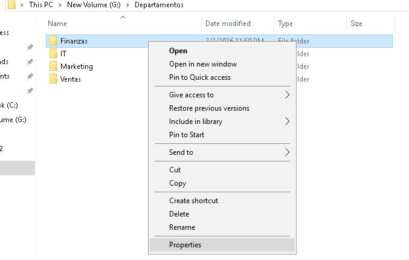409x260 pixels.
Task: Select the Ventas folder icon
Action: [x=53, y=79]
